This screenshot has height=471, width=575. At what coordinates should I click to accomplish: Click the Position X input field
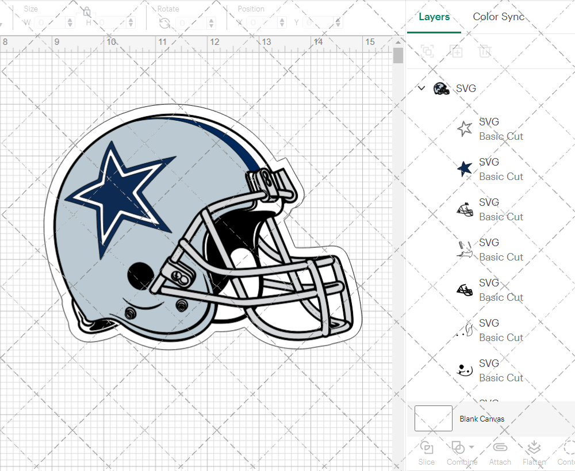click(262, 23)
